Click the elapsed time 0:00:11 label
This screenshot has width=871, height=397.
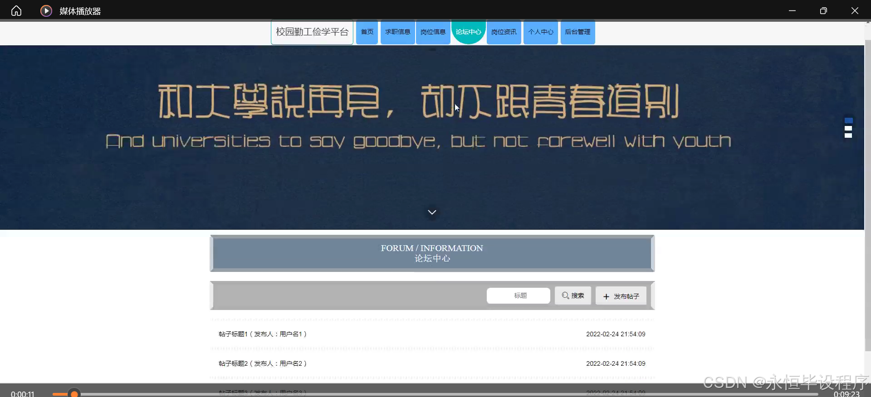23,394
